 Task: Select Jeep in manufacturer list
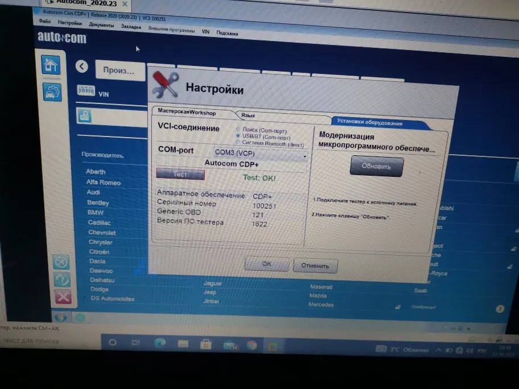pyautogui.click(x=210, y=292)
